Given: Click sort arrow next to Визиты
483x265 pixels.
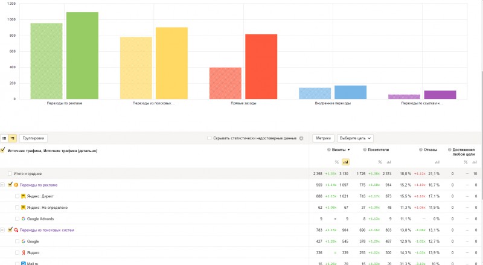Looking at the screenshot, I should click(349, 150).
